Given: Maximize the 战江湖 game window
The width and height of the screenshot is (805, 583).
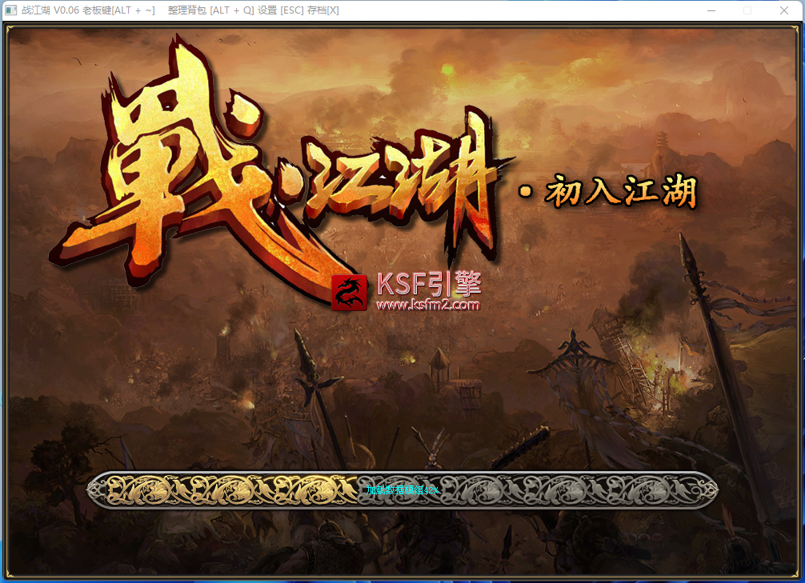Looking at the screenshot, I should 747,10.
